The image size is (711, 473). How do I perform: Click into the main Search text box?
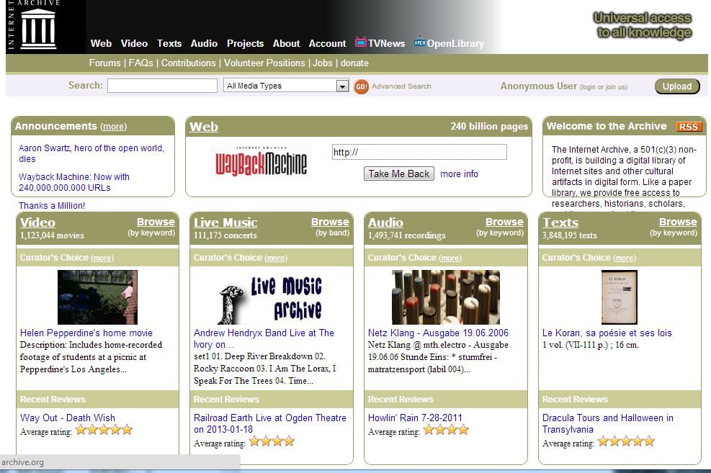[162, 86]
